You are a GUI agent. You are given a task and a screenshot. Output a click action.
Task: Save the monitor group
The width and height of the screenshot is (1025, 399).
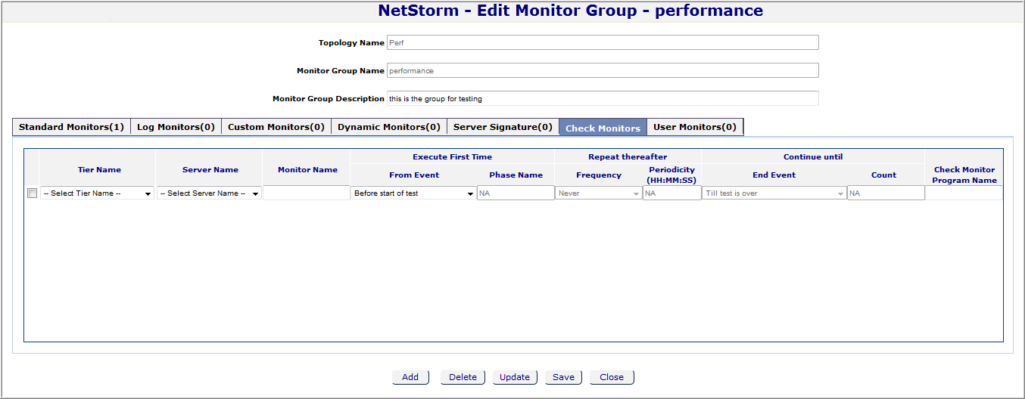(x=563, y=377)
